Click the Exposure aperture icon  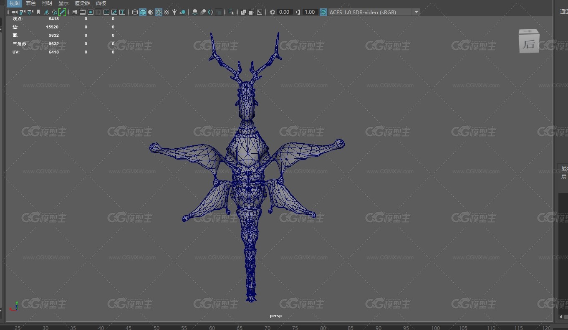[273, 12]
